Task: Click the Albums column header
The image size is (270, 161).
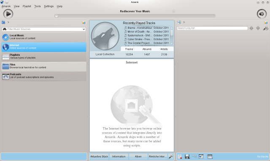Action: point(147,49)
